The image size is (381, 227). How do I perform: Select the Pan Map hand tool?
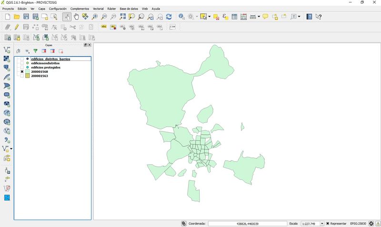pos(76,17)
